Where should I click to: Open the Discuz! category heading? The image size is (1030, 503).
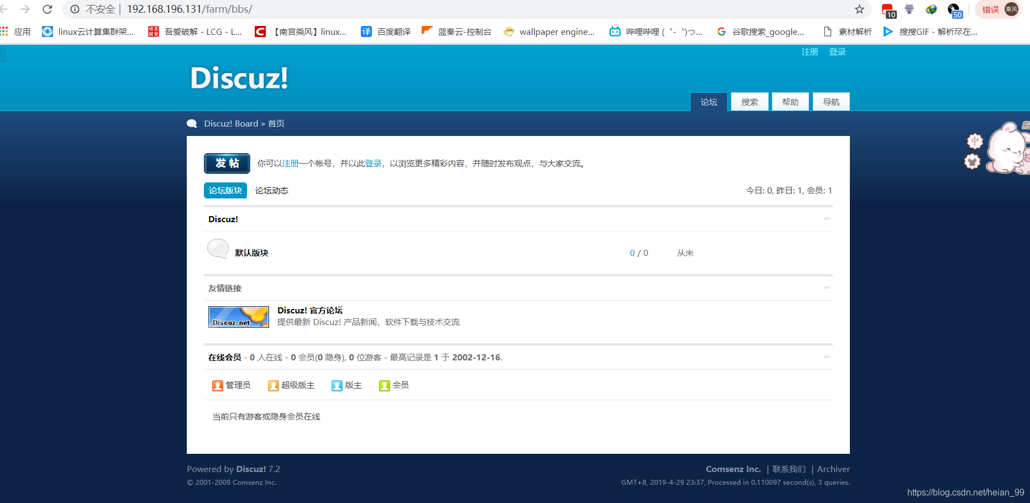223,219
